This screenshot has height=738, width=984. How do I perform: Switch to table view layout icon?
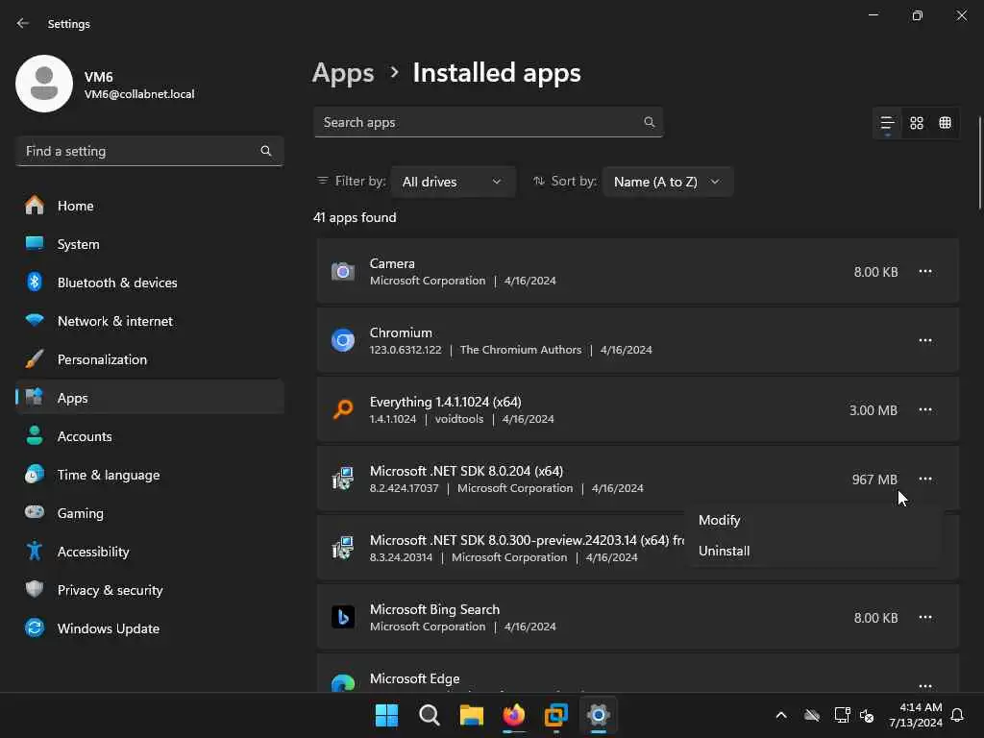click(x=945, y=123)
